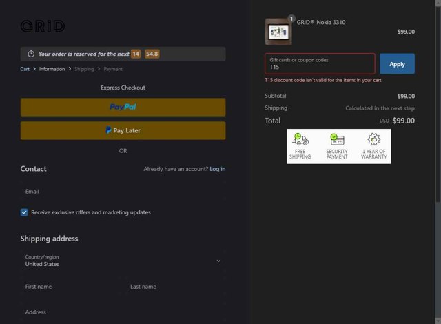Click the scrollbar down arrow
This screenshot has width=441, height=324.
(x=438, y=321)
